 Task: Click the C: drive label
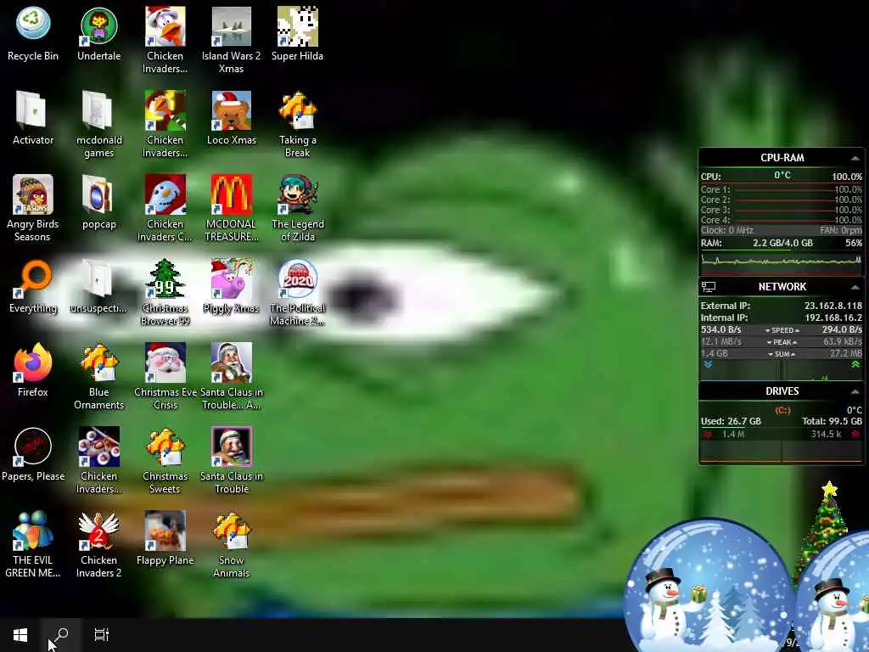pos(782,410)
